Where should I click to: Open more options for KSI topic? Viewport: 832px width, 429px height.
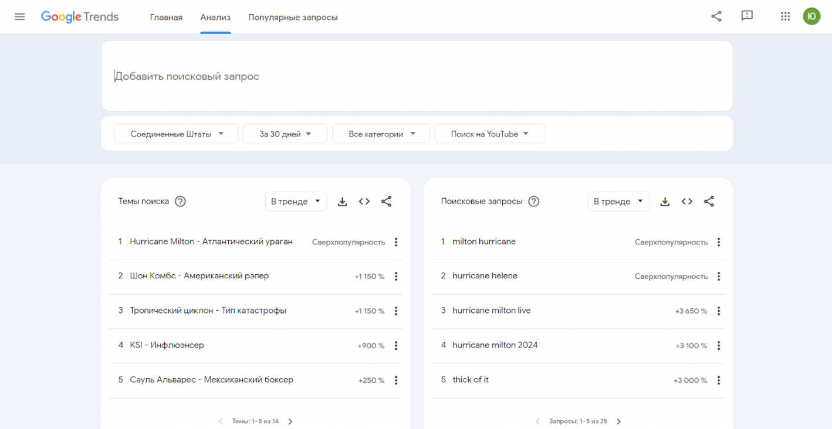[x=396, y=346]
